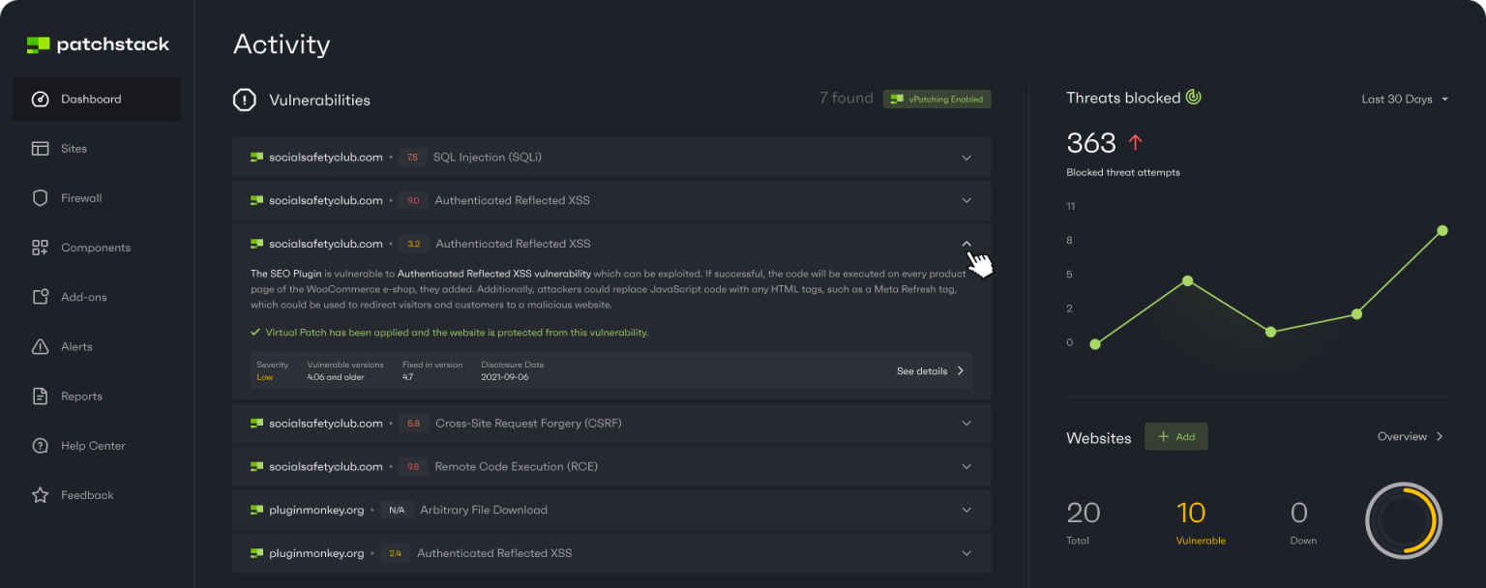This screenshot has width=1486, height=588.
Task: Click the Patchstack logo
Action: 97,44
